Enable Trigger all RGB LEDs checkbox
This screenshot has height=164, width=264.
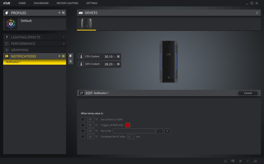[83, 125]
